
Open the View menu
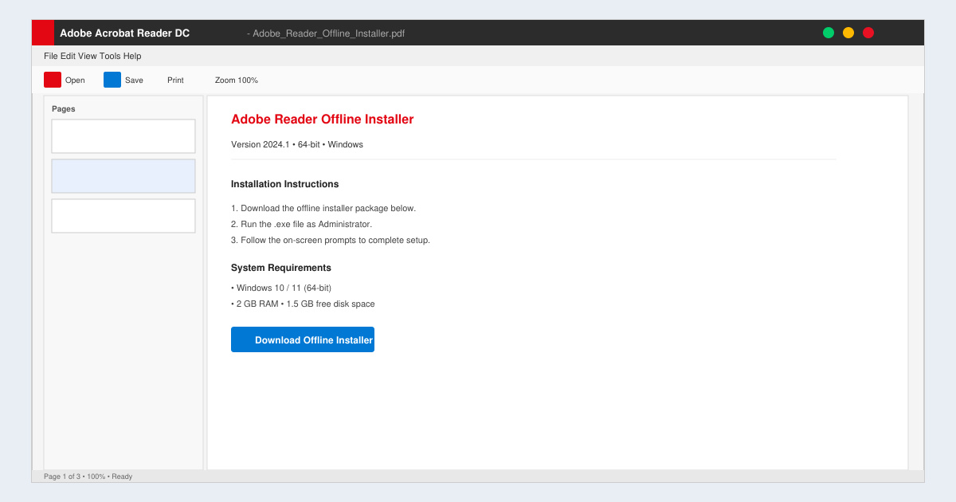88,57
